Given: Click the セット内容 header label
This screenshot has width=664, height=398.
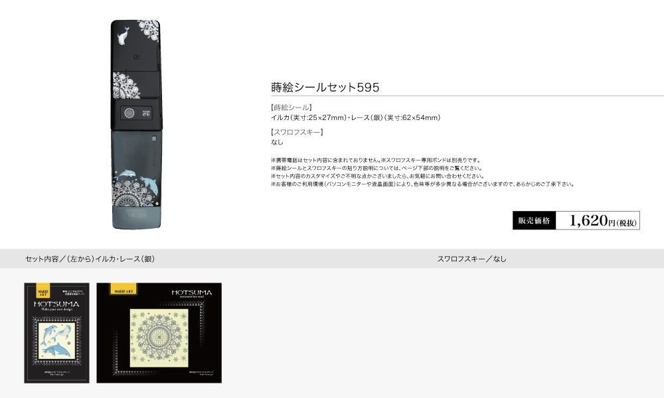Looking at the screenshot, I should [41, 259].
